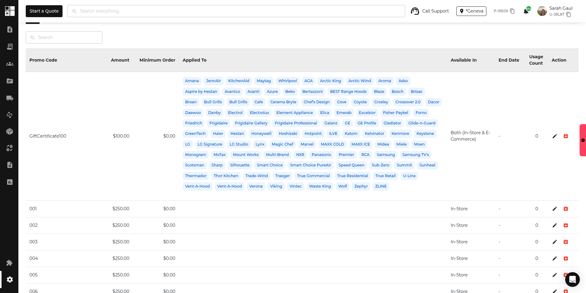586x293 pixels.
Task: Open the puzzle piece integrations icon
Action: [x=10, y=263]
